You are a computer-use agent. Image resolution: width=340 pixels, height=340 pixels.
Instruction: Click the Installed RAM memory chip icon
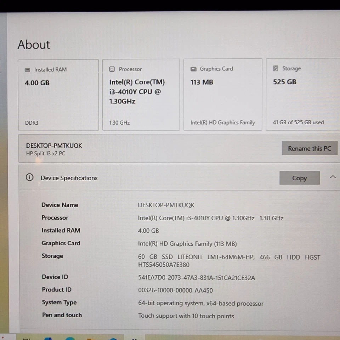27,70
